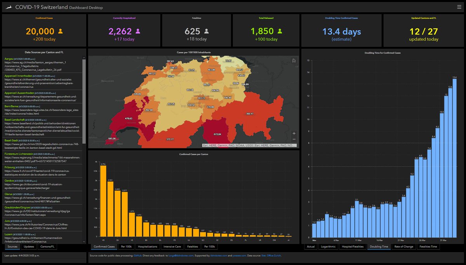
Task: Click the map region labeled 693.90
Action: (x=112, y=138)
